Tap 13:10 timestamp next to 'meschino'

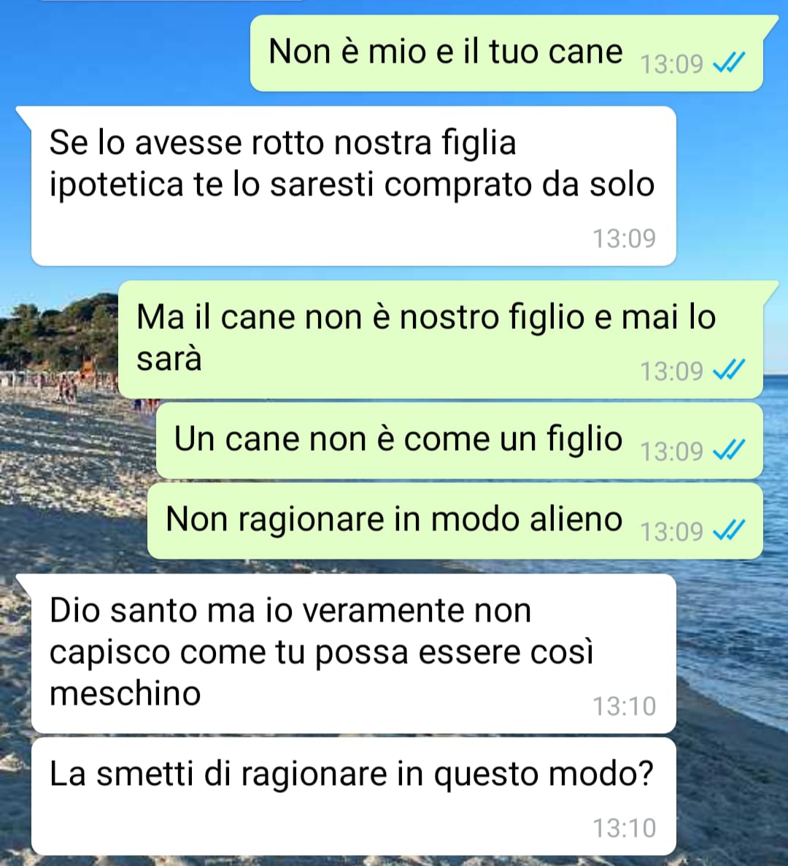624,706
